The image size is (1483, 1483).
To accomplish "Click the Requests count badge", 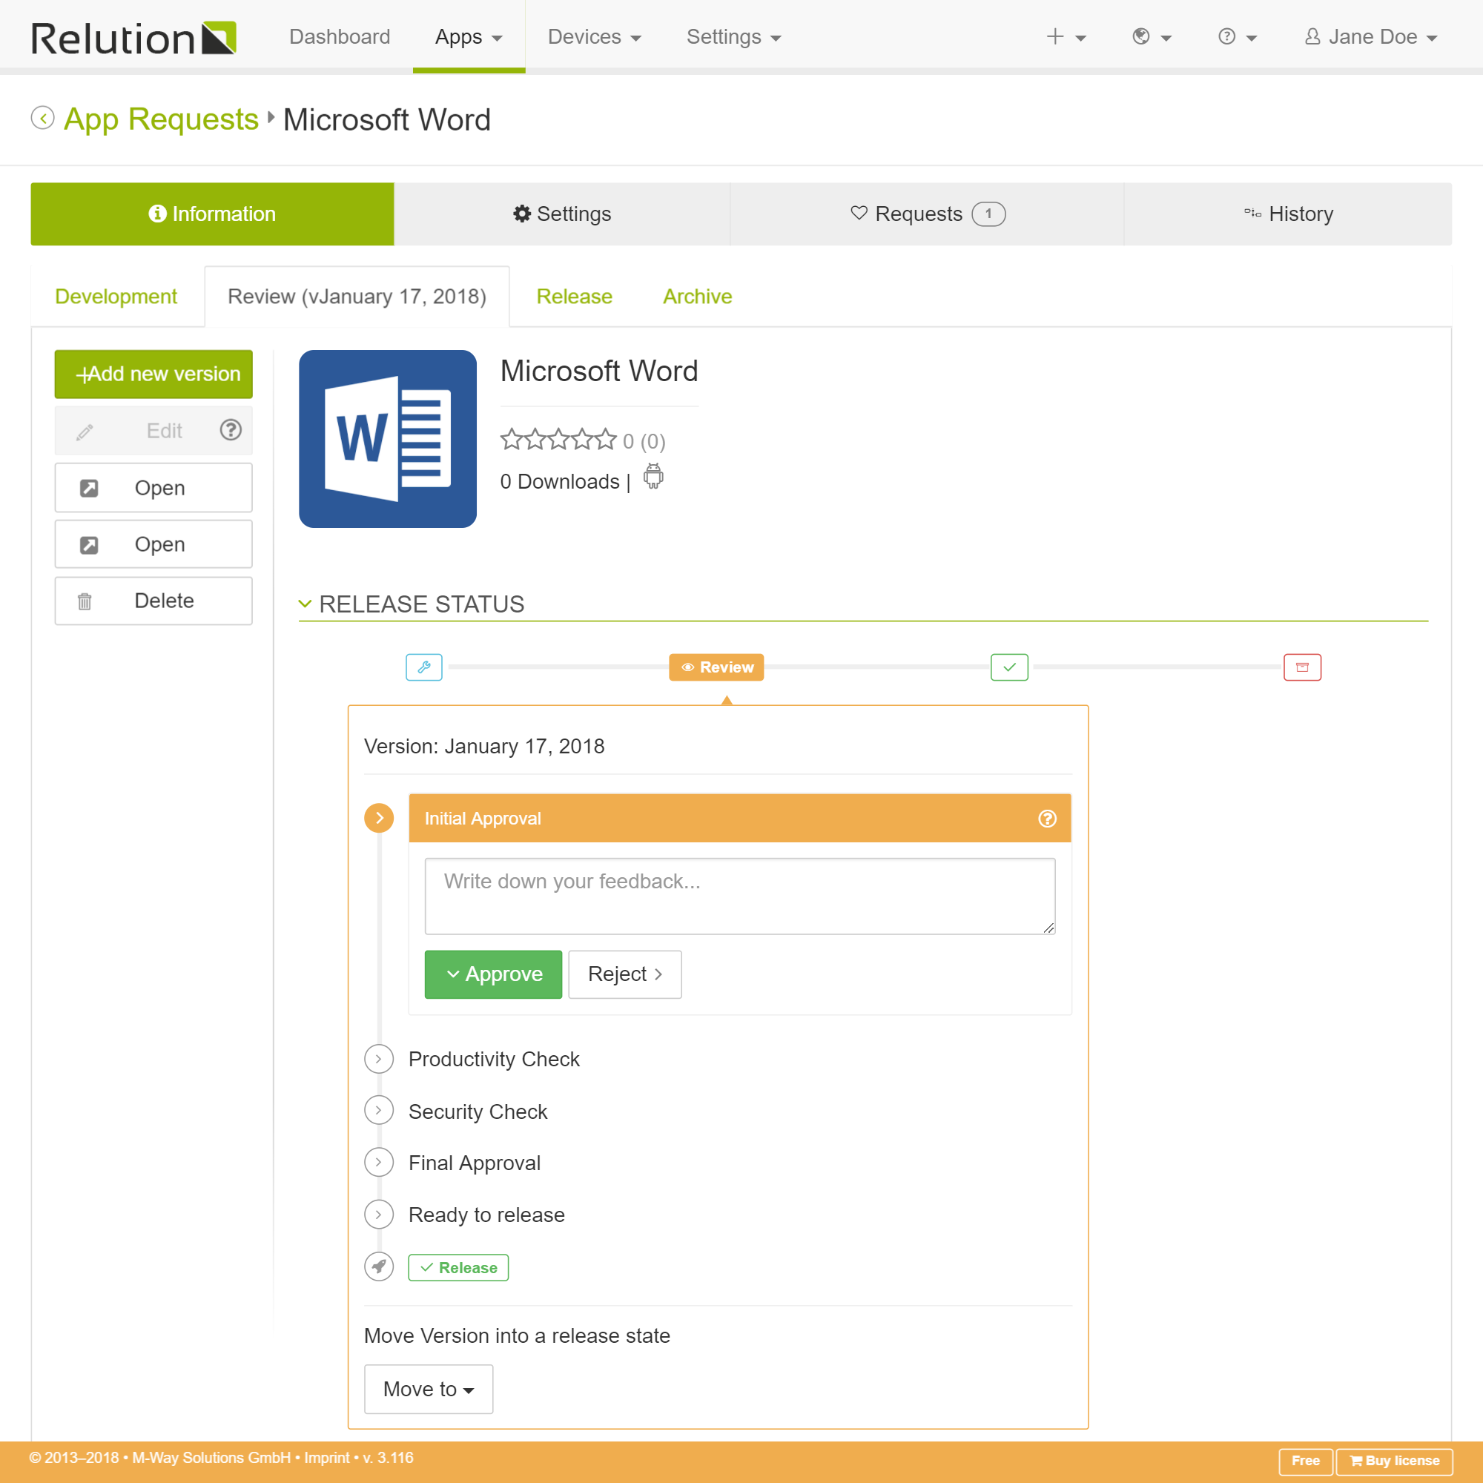I will click(x=988, y=214).
